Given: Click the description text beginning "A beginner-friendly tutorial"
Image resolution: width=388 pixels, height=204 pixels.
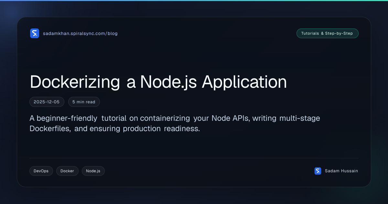Looking at the screenshot, I should pyautogui.click(x=175, y=123).
